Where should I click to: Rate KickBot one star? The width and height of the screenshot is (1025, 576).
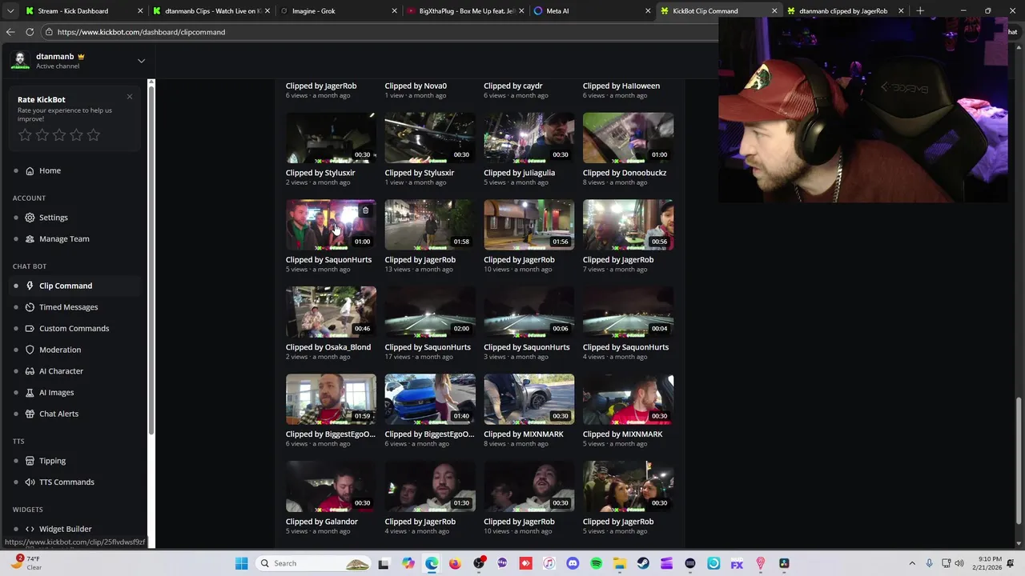point(25,135)
